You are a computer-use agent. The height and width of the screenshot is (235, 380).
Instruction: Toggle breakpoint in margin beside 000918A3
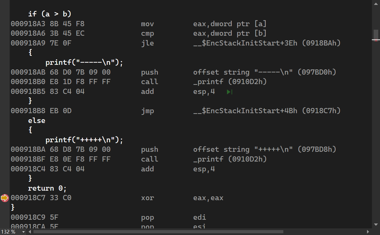pyautogui.click(x=5, y=24)
